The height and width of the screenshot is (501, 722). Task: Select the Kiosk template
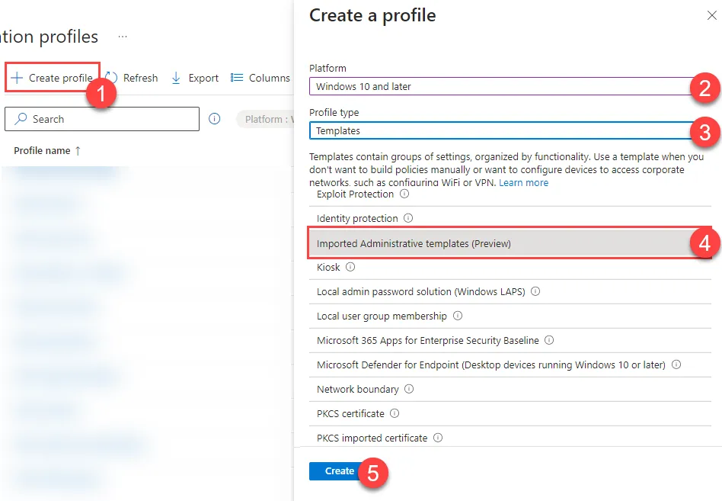coord(510,268)
